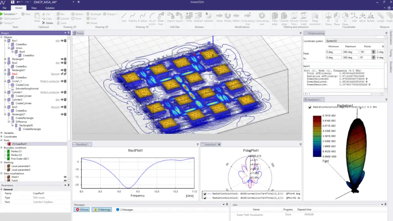The image size is (393, 221).
Task: Hide Mesh1 using its eye icon
Action: tap(65, 177)
